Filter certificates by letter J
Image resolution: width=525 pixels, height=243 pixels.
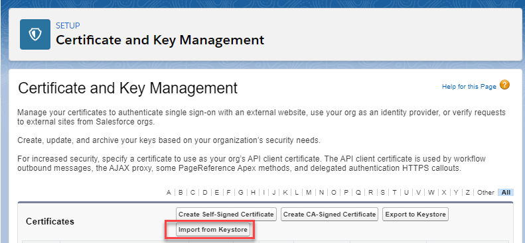tap(274, 193)
